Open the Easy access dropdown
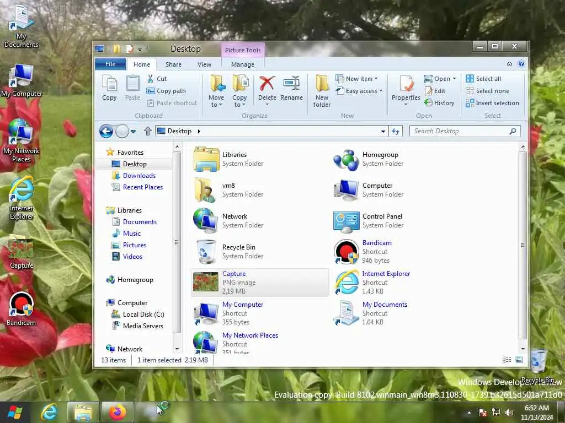This screenshot has height=423, width=565. tap(381, 91)
